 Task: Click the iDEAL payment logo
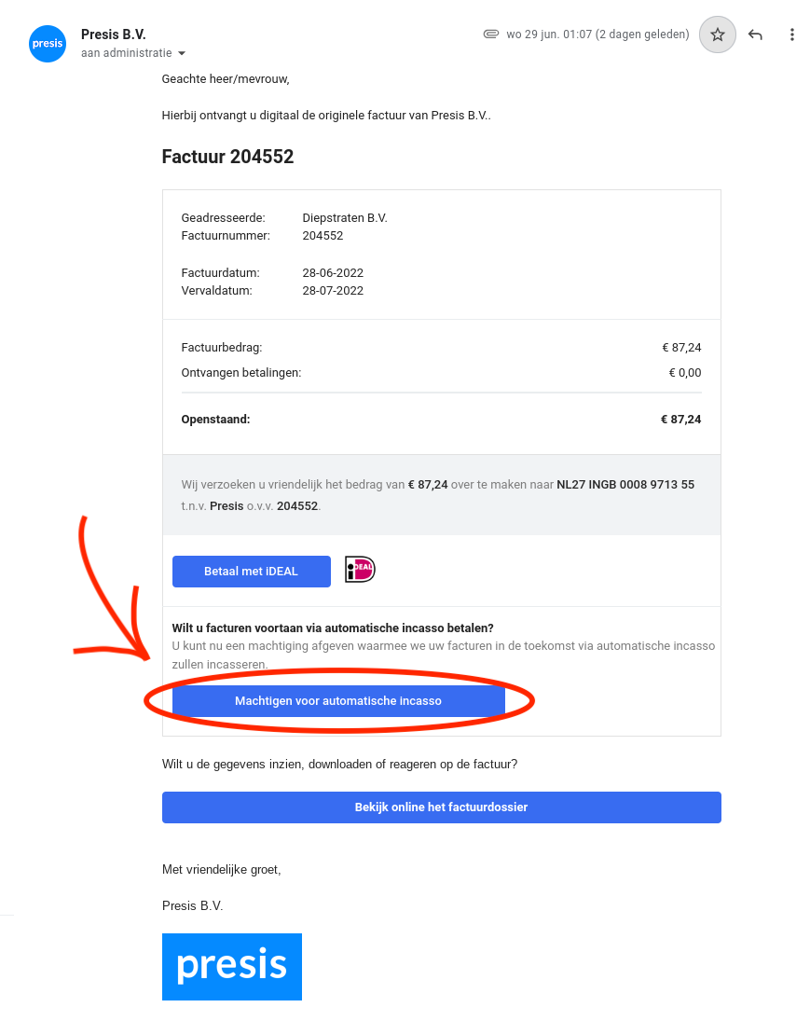click(360, 570)
